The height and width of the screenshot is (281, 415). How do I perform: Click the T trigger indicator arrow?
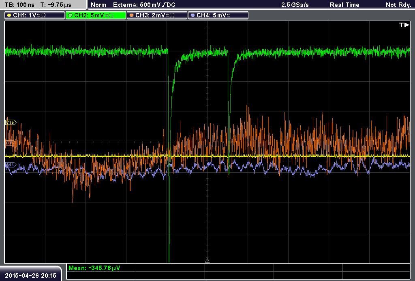pyautogui.click(x=404, y=25)
